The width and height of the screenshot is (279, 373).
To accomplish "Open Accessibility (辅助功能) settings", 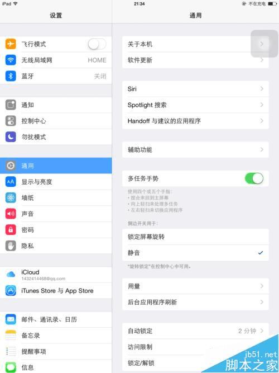I will click(x=195, y=150).
